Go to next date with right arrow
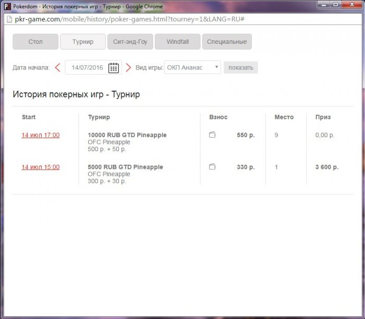The width and height of the screenshot is (365, 319). [x=128, y=68]
